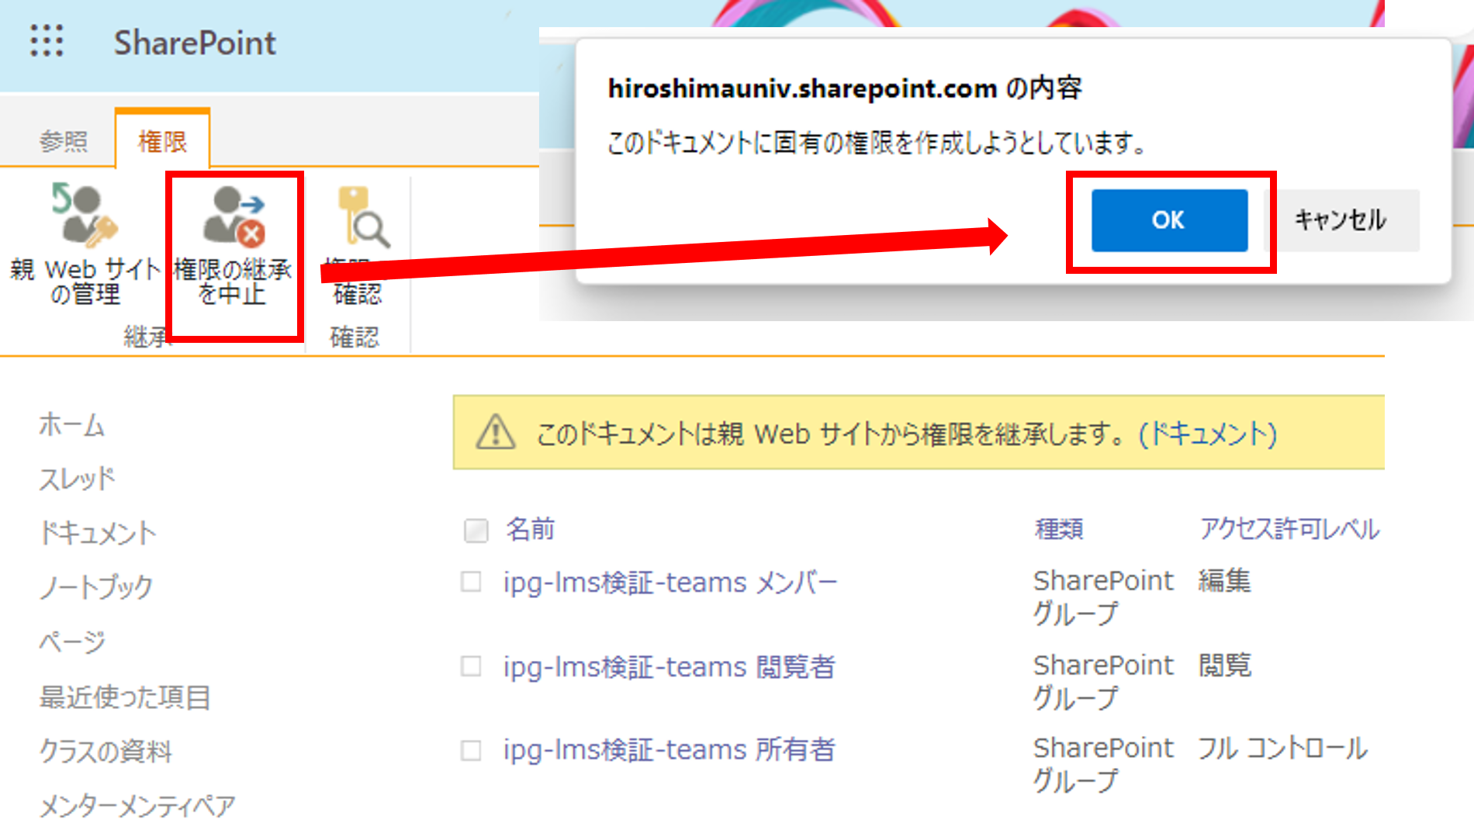Select the 権限 ribbon tab
The width and height of the screenshot is (1474, 823).
pyautogui.click(x=162, y=141)
